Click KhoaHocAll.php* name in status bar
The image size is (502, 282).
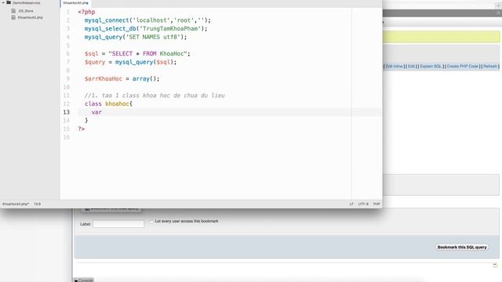tap(16, 204)
